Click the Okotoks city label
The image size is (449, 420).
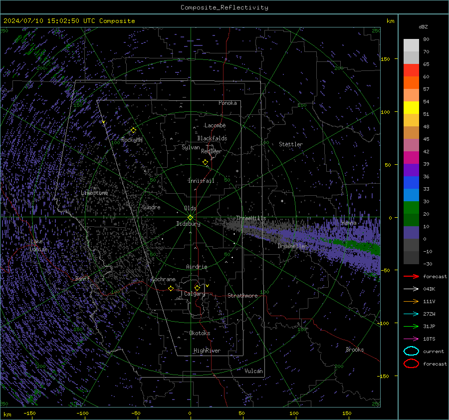click(x=200, y=333)
